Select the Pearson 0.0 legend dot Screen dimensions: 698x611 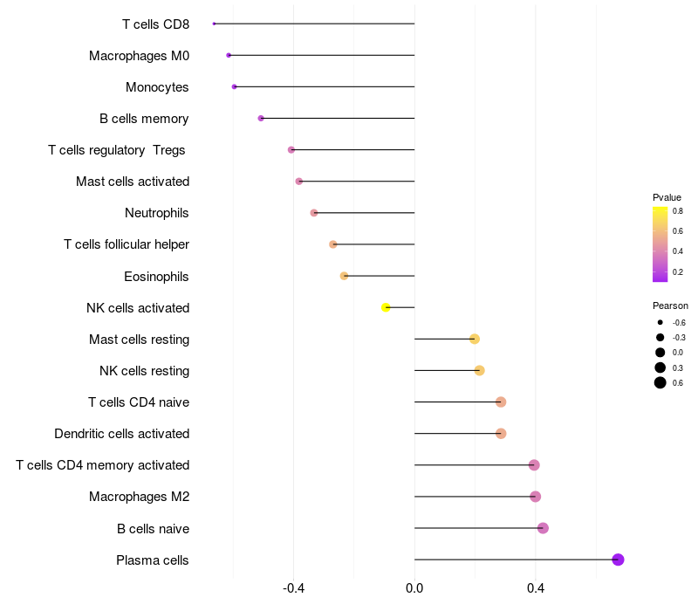click(x=660, y=352)
